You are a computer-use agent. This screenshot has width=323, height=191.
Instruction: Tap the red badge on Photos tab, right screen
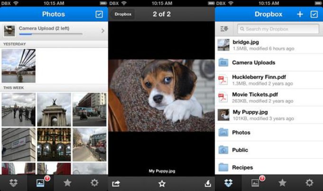coord(262,178)
